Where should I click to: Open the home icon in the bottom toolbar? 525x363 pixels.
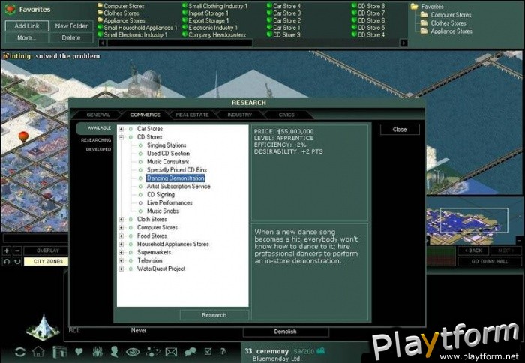[x=38, y=351]
